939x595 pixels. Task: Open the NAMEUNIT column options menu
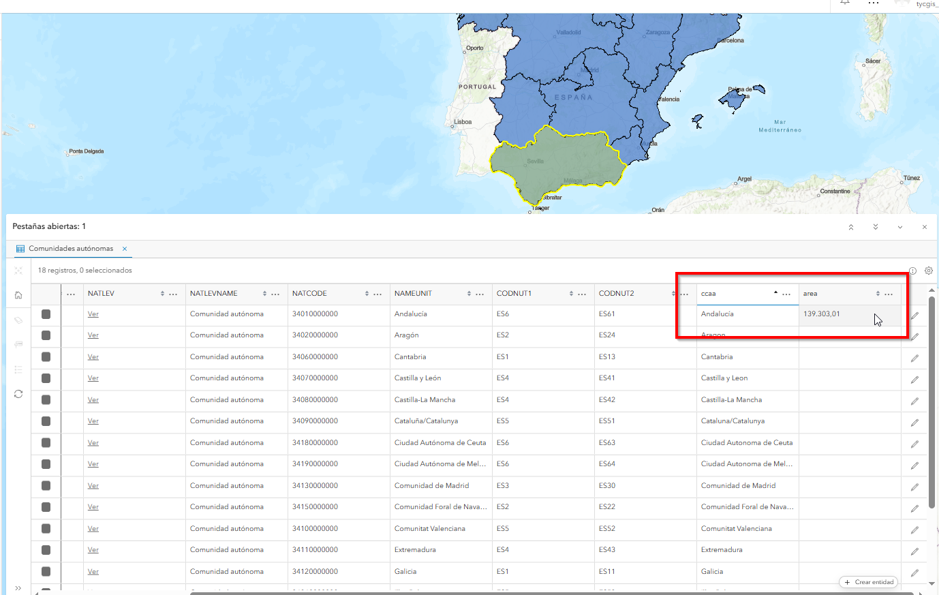tap(480, 294)
